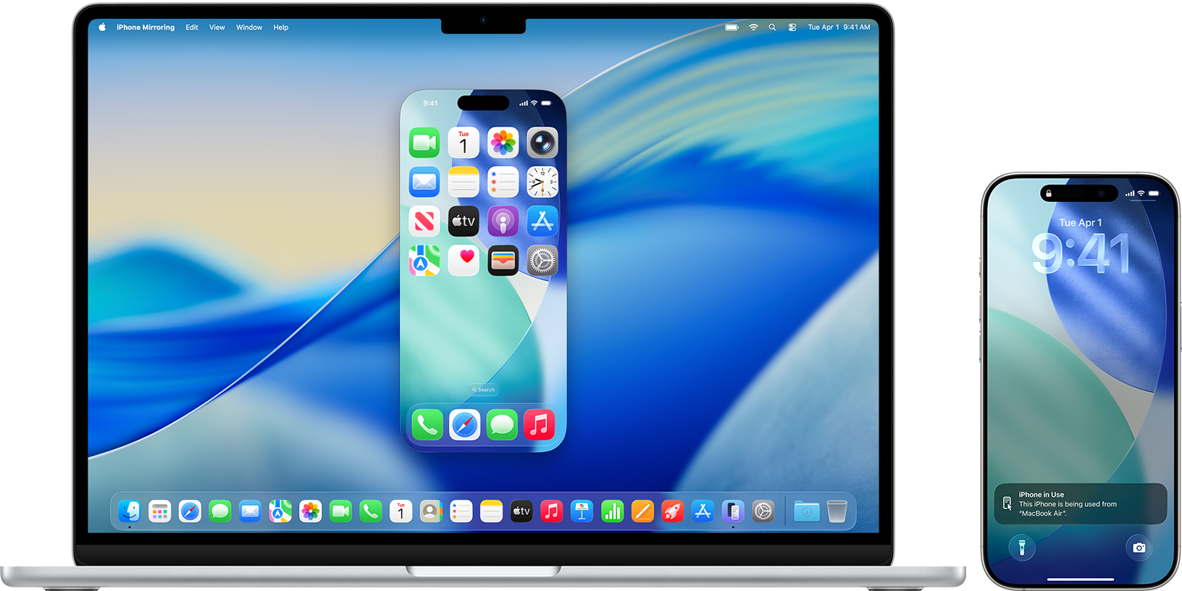Tap the iPhone in Use notification

coord(1080,503)
